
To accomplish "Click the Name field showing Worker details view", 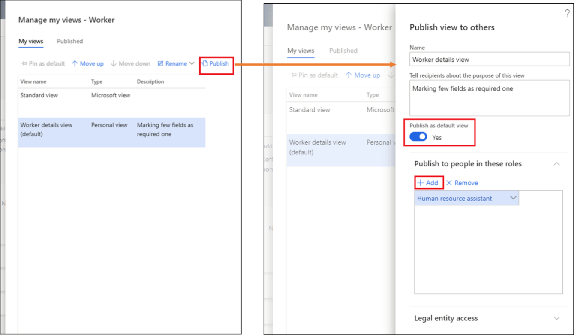I will (x=489, y=59).
